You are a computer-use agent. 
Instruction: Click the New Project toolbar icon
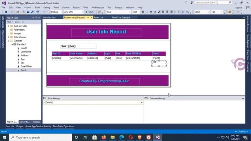coord(18,12)
